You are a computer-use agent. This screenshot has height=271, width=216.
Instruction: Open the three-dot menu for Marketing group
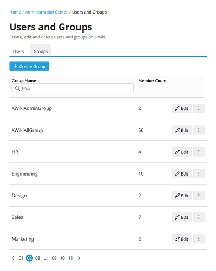[199, 239]
